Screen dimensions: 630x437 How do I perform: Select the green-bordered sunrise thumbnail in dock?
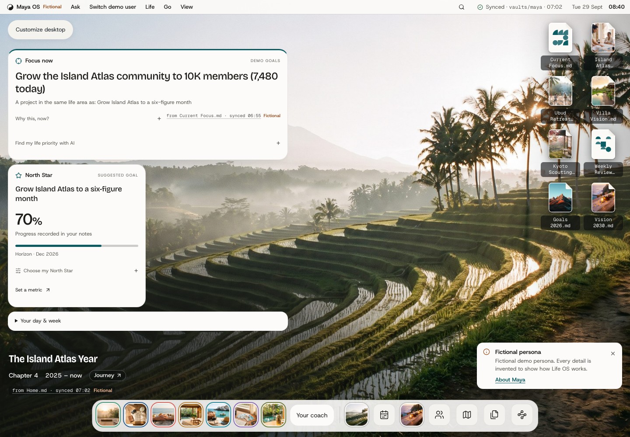tap(108, 415)
